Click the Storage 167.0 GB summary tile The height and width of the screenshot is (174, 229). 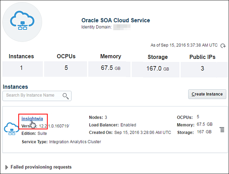(x=157, y=69)
